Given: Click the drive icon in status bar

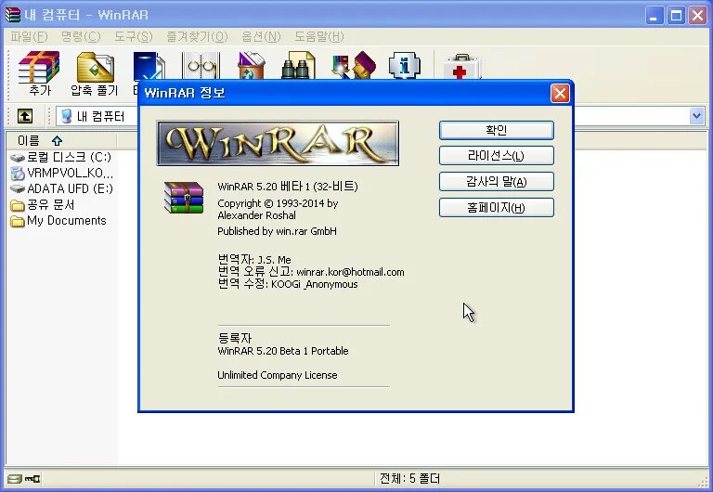Looking at the screenshot, I should (x=15, y=478).
